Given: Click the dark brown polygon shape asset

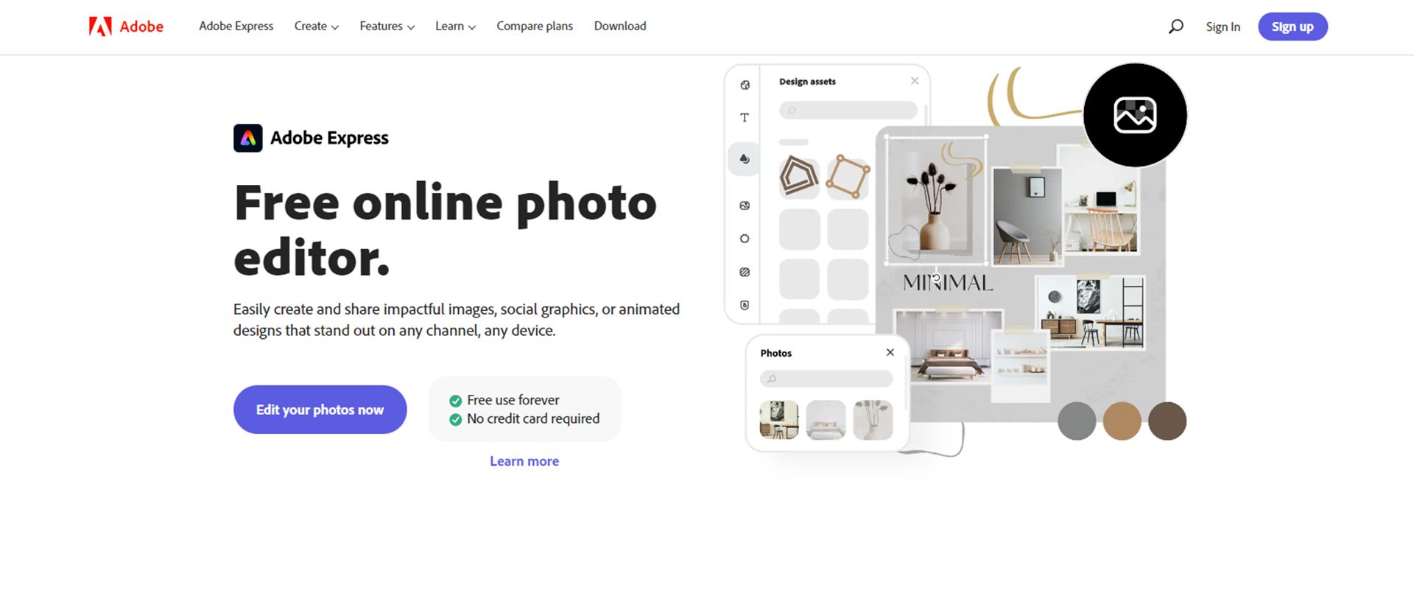Looking at the screenshot, I should pos(799,177).
